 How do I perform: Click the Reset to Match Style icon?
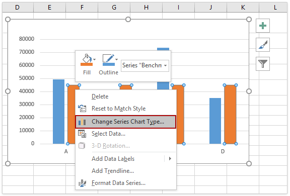point(82,109)
